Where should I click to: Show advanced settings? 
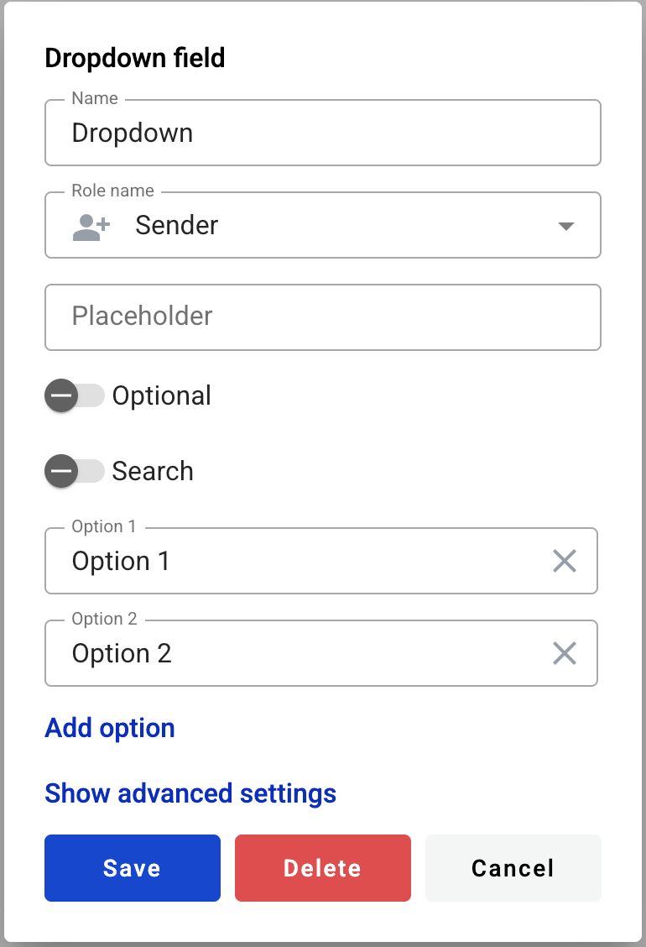click(x=190, y=793)
